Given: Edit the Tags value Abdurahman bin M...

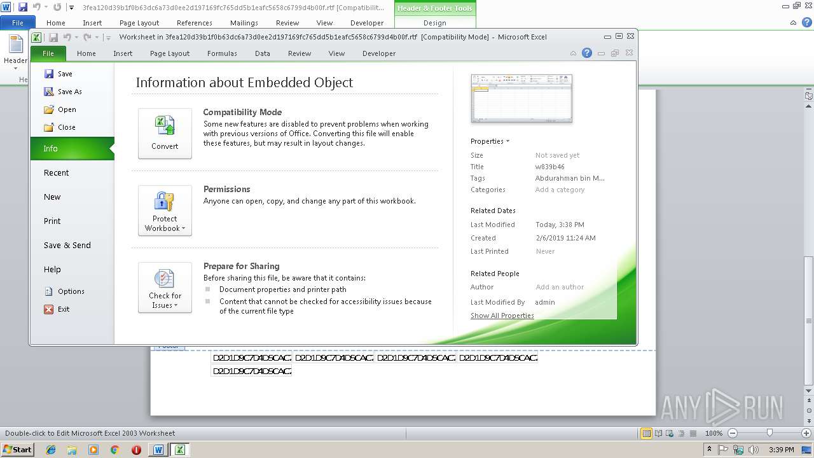Looking at the screenshot, I should (x=570, y=178).
